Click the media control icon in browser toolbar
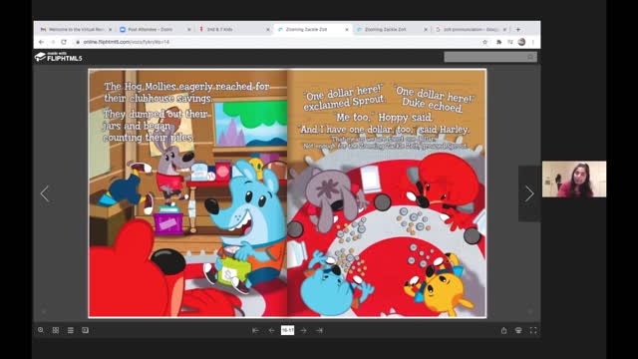The width and height of the screenshot is (638, 359). click(x=510, y=42)
